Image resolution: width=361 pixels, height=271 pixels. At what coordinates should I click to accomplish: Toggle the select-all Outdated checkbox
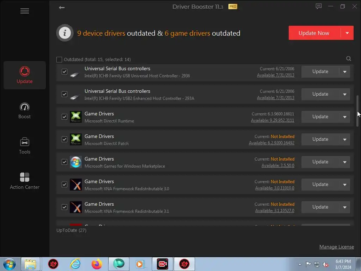(x=59, y=60)
